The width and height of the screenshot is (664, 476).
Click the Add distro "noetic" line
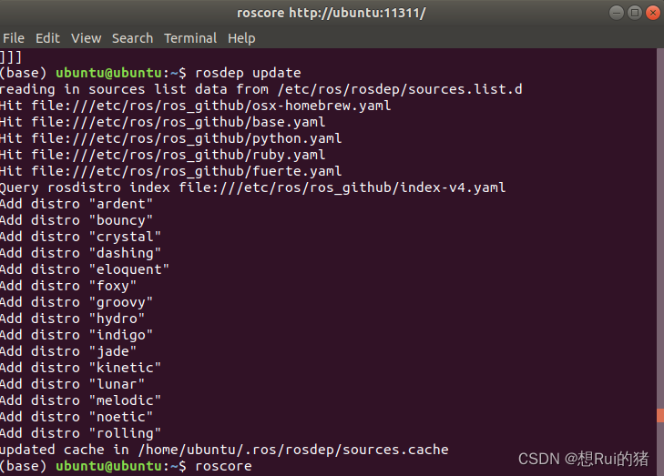pyautogui.click(x=77, y=417)
